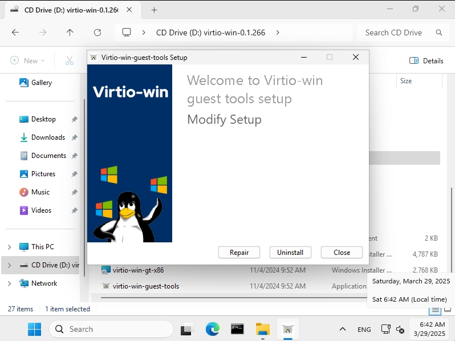The height and width of the screenshot is (341, 455).
Task: Open Task View from taskbar
Action: (186, 330)
